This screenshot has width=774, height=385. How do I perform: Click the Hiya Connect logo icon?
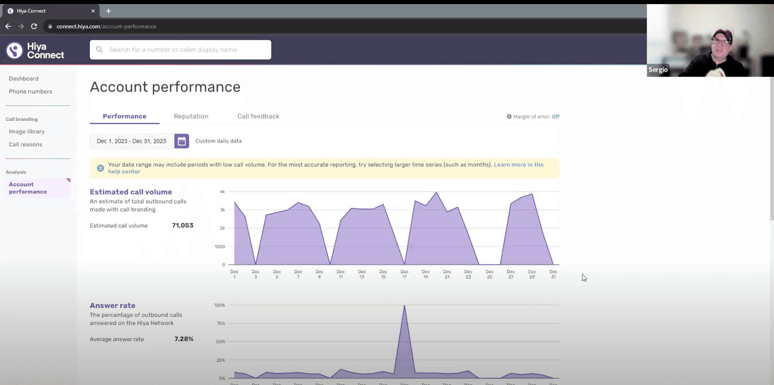[x=14, y=50]
